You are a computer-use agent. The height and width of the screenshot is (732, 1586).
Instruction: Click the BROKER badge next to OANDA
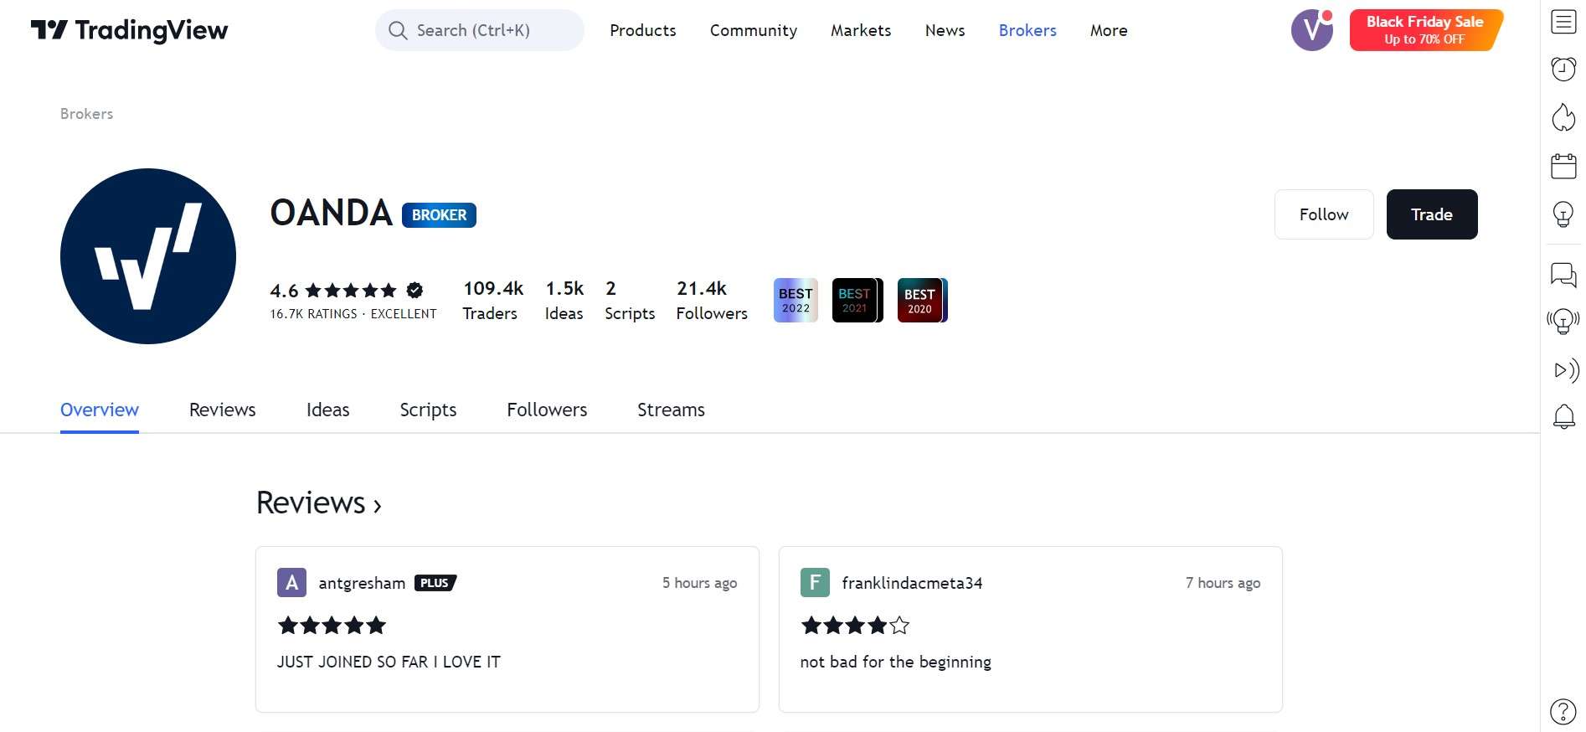point(439,215)
